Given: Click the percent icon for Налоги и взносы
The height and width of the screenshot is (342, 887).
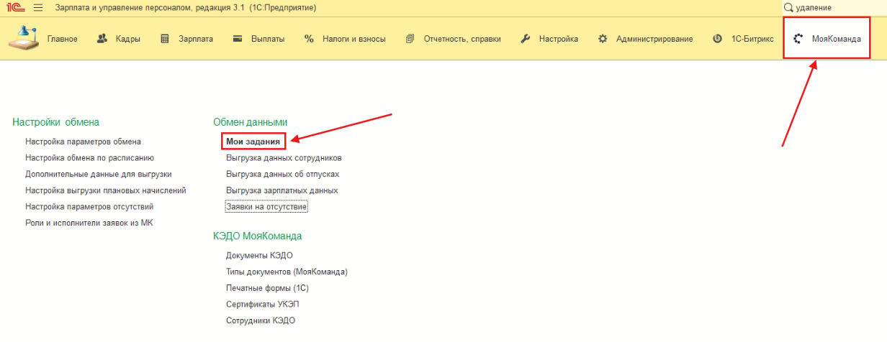Looking at the screenshot, I should 309,39.
